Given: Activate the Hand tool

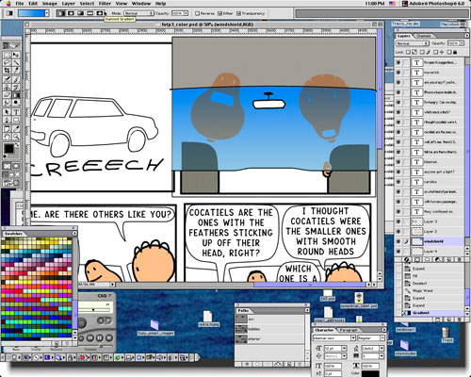Looking at the screenshot, I should pyautogui.click(x=7, y=137).
